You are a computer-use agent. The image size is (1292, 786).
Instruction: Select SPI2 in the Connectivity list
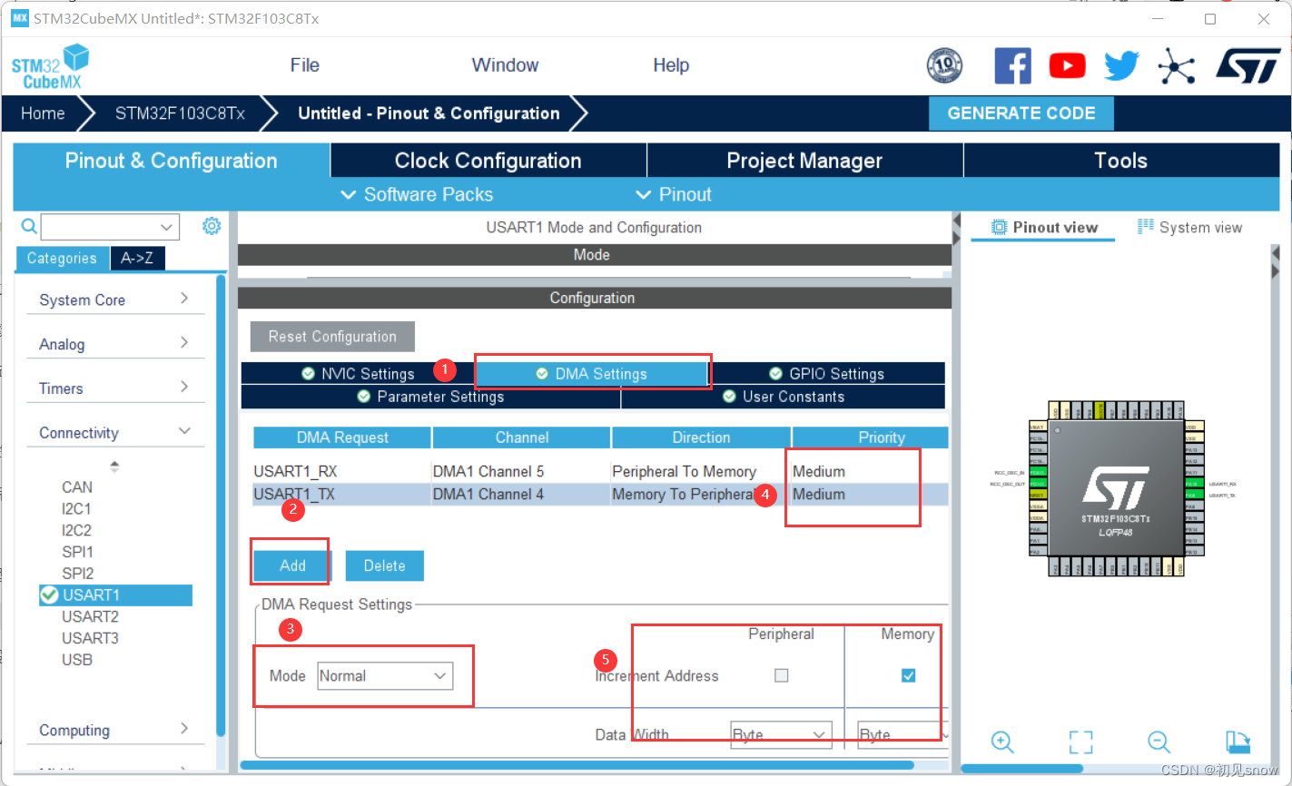(77, 574)
